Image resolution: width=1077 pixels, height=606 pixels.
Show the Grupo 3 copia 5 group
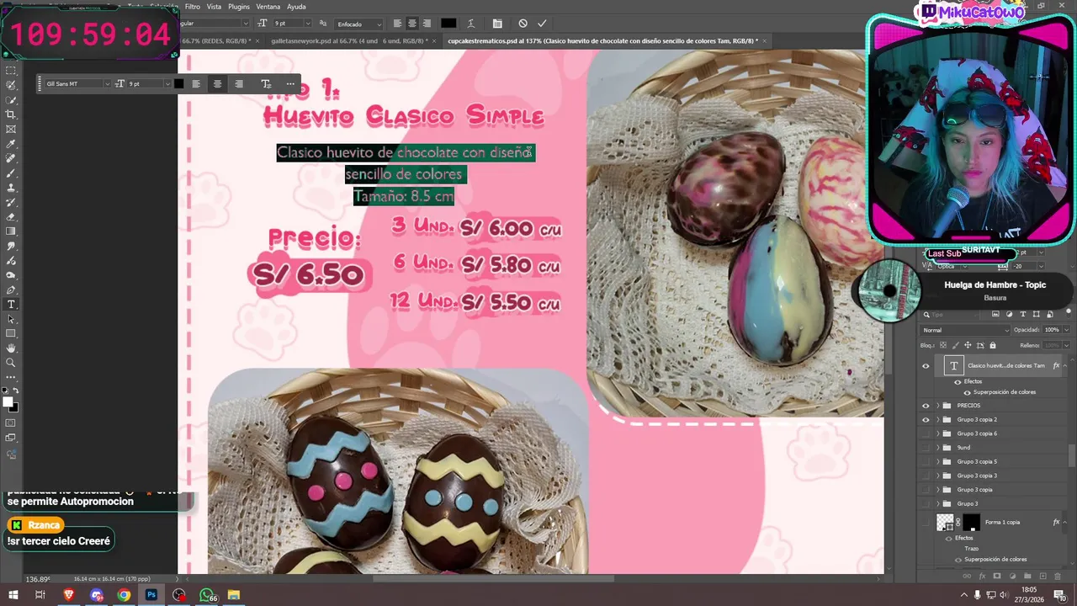(x=926, y=461)
